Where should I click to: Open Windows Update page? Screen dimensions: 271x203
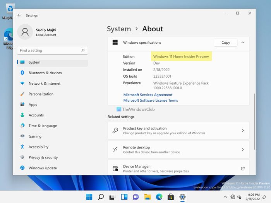(x=43, y=168)
